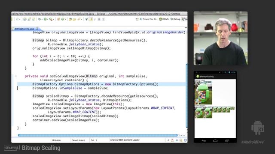Click the New Java Class green C icon
Image resolution: width=275 pixels, height=154 pixels.
[63, 19]
